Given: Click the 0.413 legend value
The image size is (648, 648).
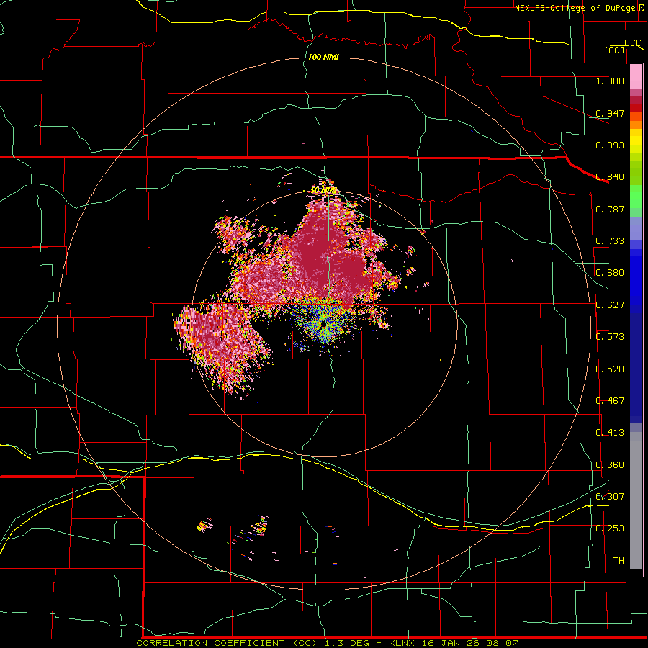Looking at the screenshot, I should pos(610,433).
